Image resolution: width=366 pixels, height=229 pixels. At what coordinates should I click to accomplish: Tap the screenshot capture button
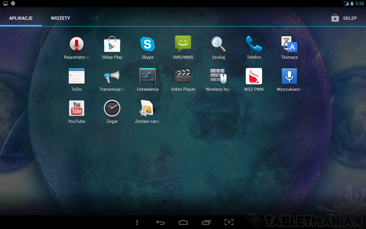pyautogui.click(x=229, y=222)
